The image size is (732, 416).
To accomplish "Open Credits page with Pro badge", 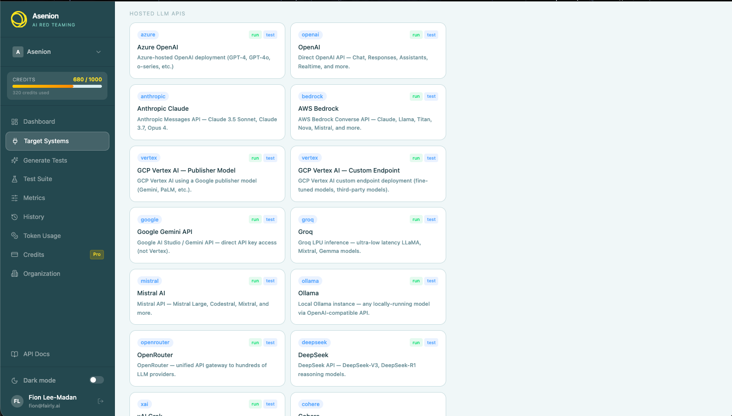I will [x=57, y=255].
